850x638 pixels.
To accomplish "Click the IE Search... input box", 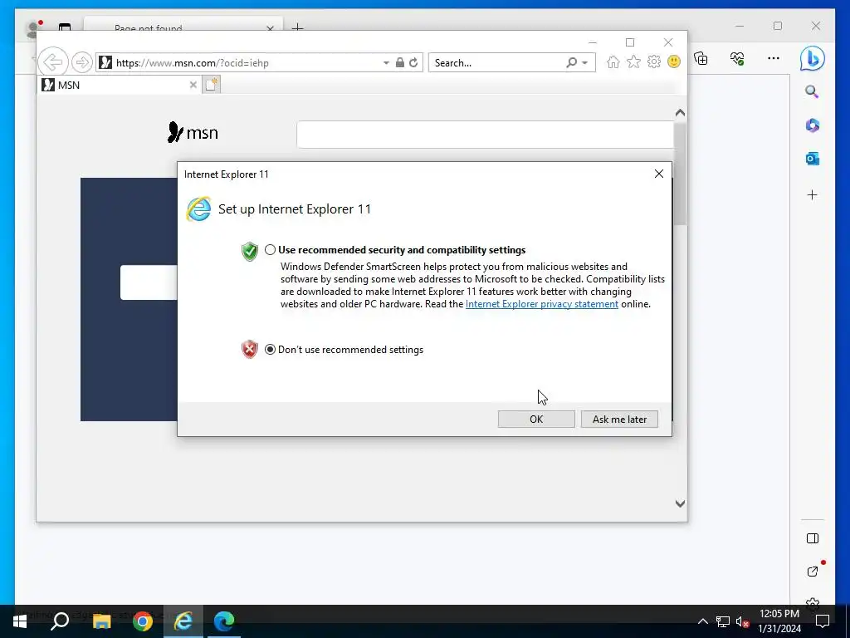I will point(496,63).
